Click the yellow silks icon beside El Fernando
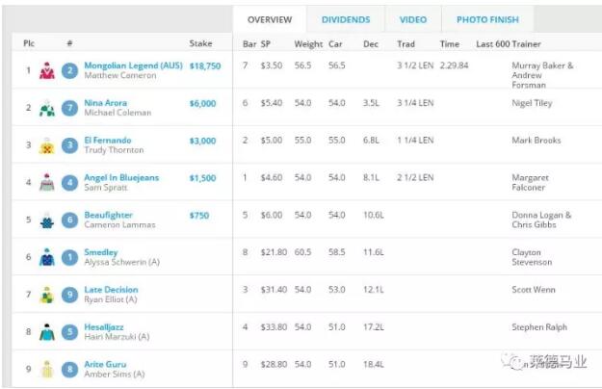The width and height of the screenshot is (602, 389). 47,145
